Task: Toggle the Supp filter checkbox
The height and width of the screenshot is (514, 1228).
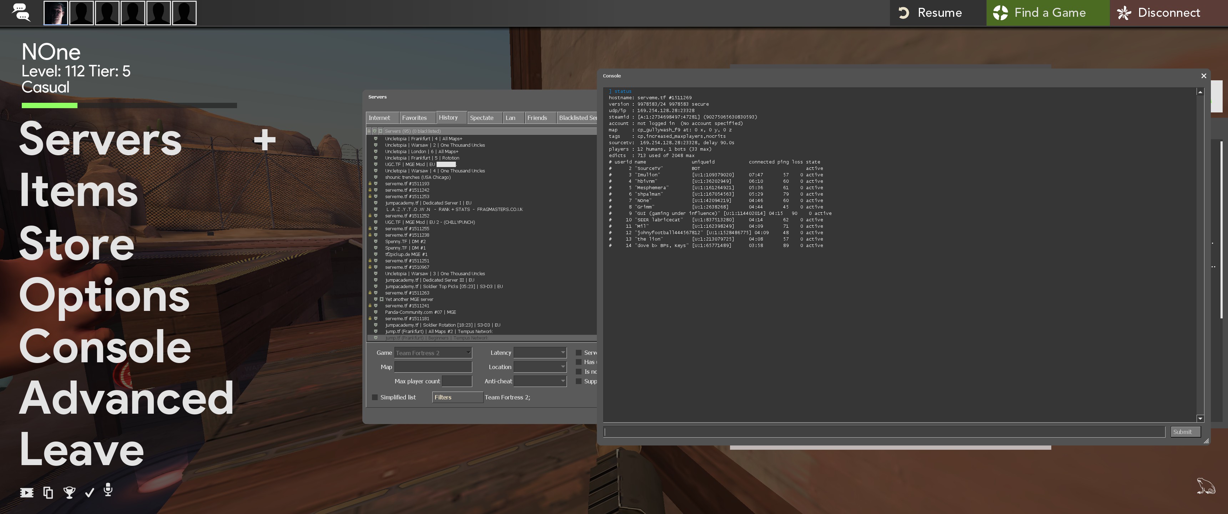Action: tap(579, 381)
